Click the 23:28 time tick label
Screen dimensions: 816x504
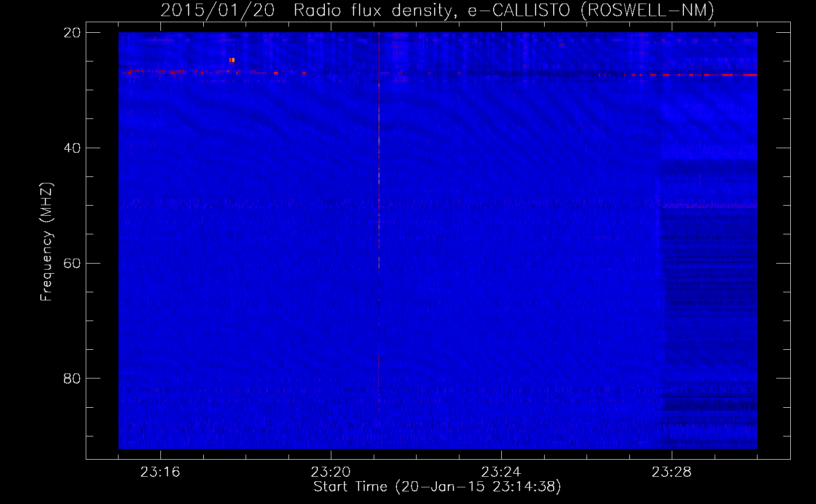[x=672, y=472]
